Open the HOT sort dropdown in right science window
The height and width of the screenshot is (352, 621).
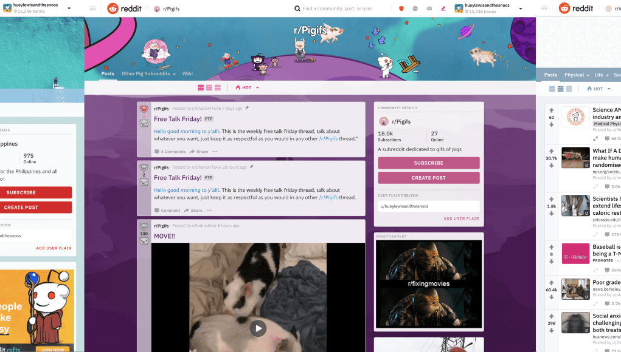(x=599, y=89)
